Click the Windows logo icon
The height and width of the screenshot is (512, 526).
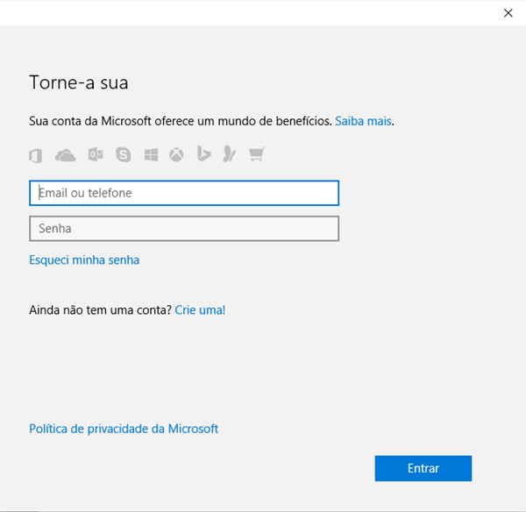[151, 155]
